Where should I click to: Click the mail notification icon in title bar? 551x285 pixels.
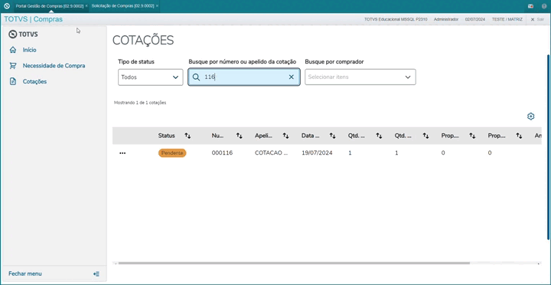coord(530,6)
